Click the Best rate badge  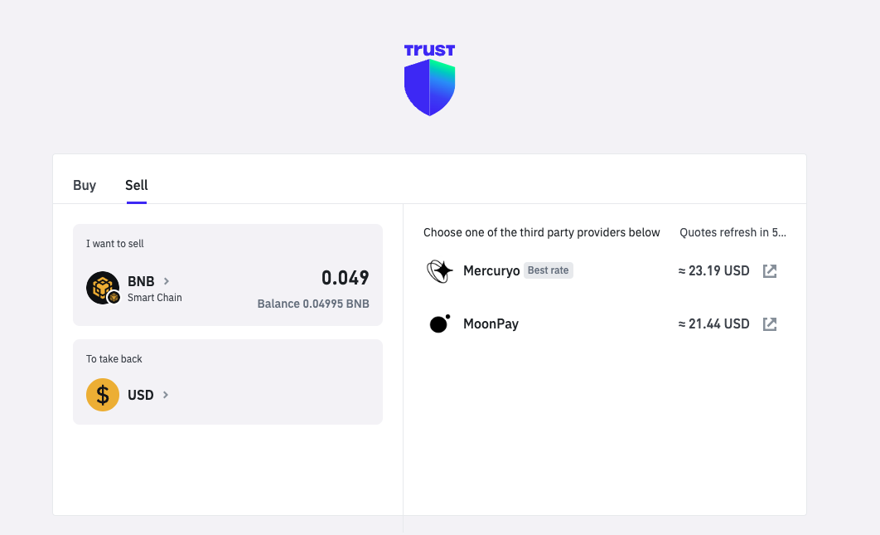[548, 270]
